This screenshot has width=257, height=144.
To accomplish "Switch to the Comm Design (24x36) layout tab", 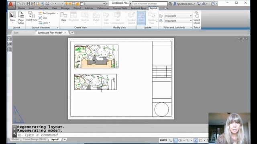I will [35, 140].
